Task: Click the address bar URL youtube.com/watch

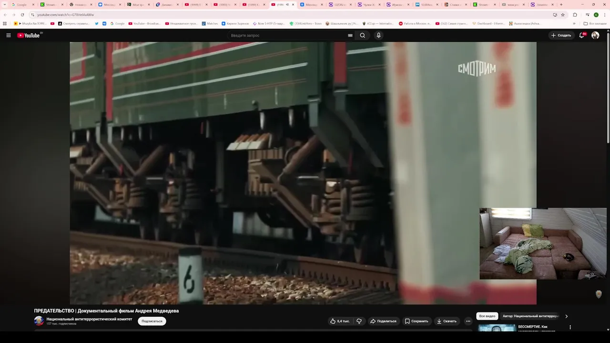Action: (66, 15)
